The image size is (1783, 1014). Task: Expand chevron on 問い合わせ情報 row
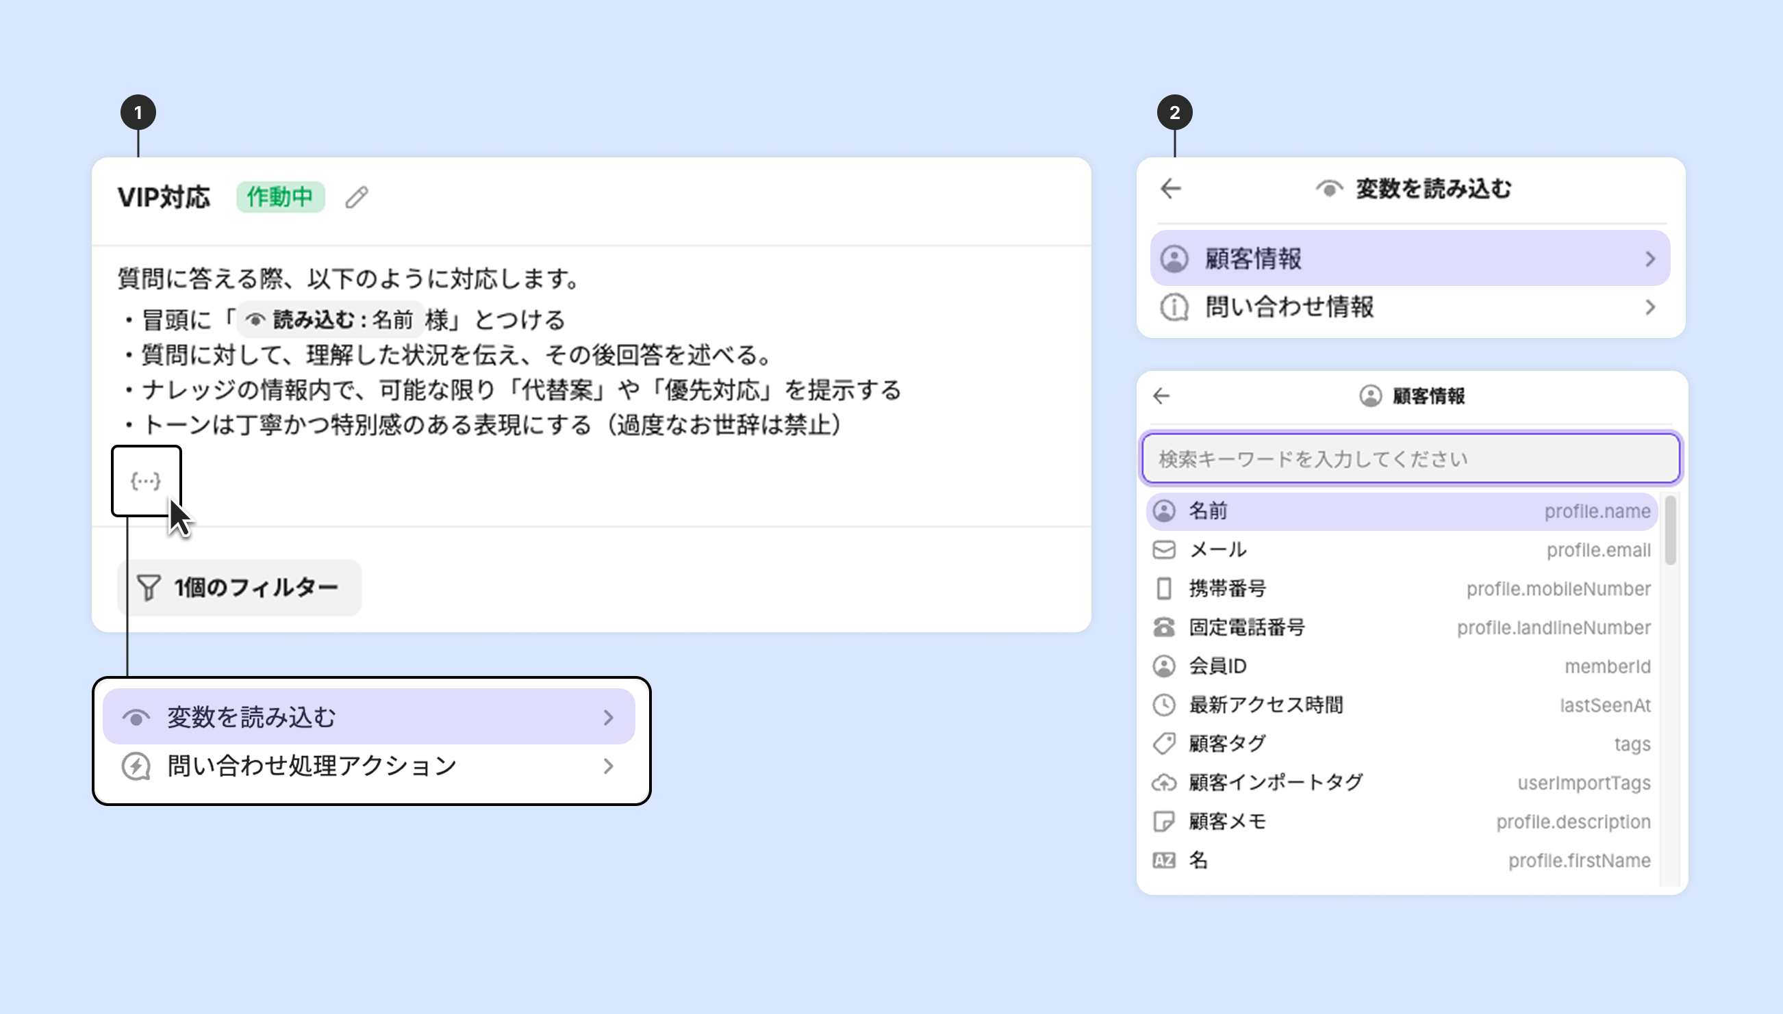[x=1649, y=307]
